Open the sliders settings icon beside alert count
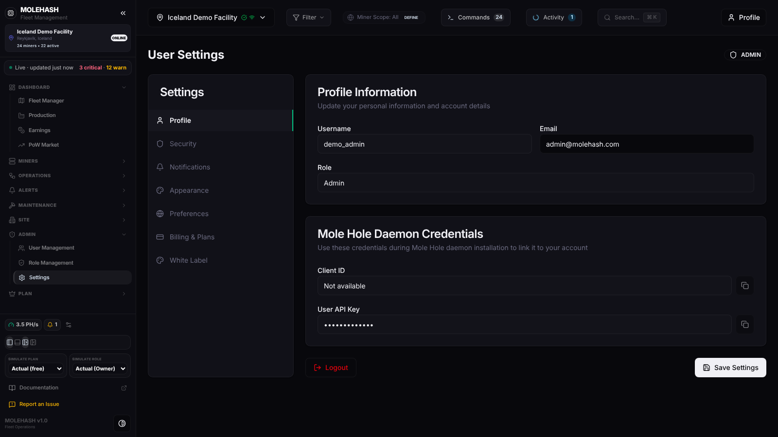The height and width of the screenshot is (437, 778). (x=69, y=325)
